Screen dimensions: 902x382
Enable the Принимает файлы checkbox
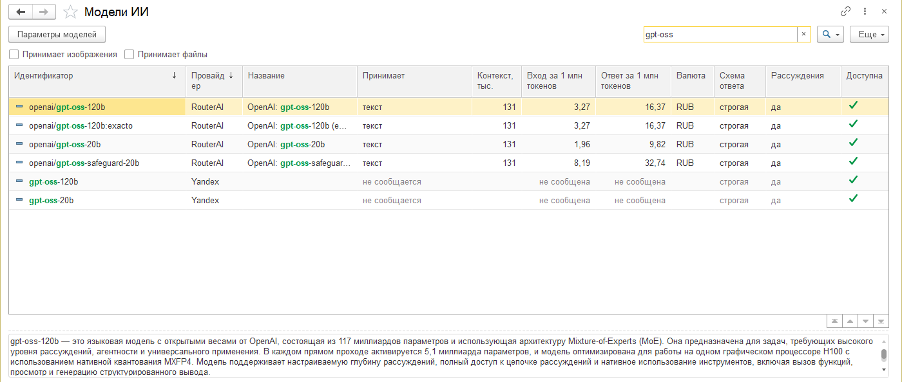click(x=129, y=55)
